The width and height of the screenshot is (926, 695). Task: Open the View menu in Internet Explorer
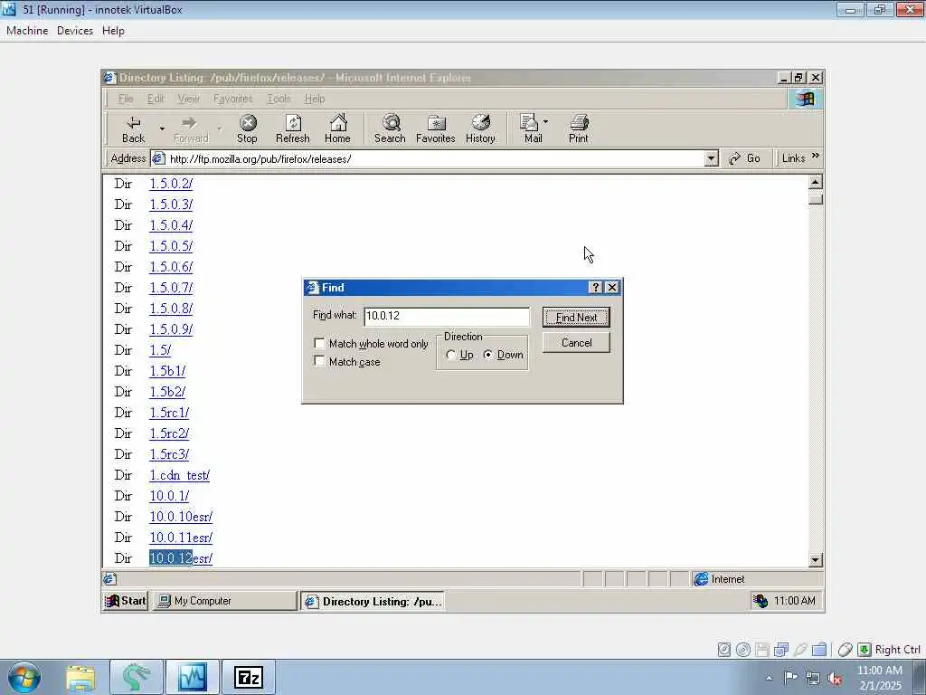[188, 99]
